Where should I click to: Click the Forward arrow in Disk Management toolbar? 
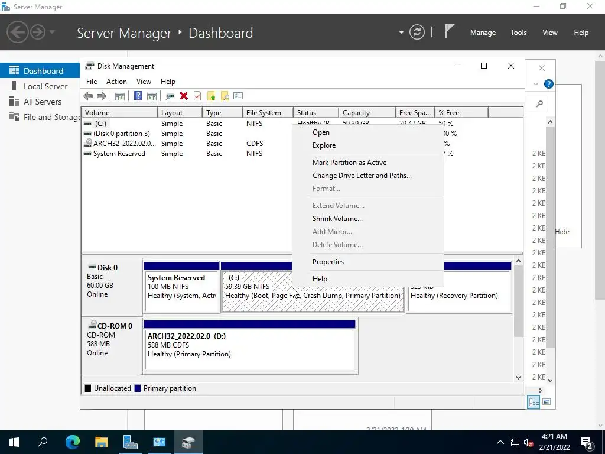(102, 96)
